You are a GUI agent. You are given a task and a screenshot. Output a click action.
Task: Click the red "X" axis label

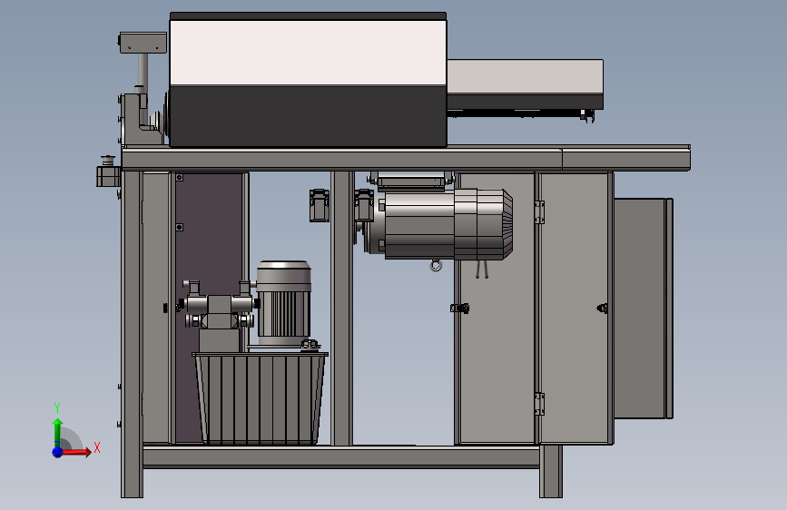click(x=97, y=447)
